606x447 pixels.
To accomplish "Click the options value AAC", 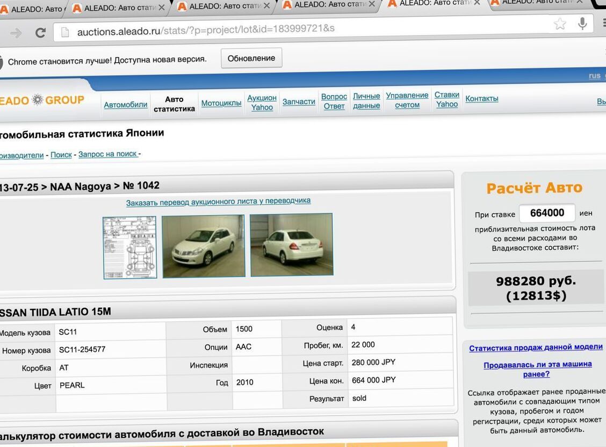I will (243, 347).
